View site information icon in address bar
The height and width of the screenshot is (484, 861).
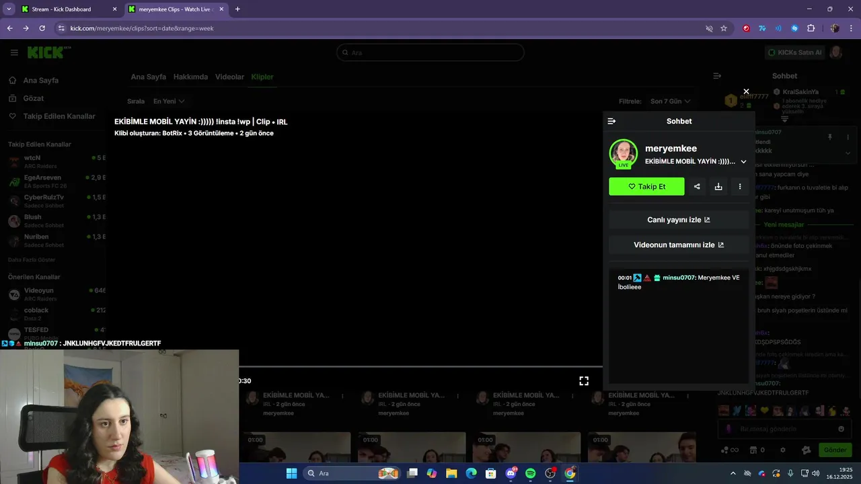pyautogui.click(x=61, y=28)
